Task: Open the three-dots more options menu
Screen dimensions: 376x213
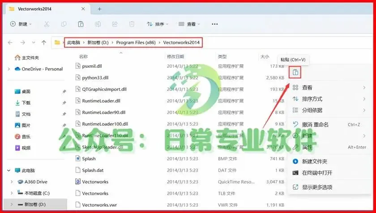Action: pos(214,24)
